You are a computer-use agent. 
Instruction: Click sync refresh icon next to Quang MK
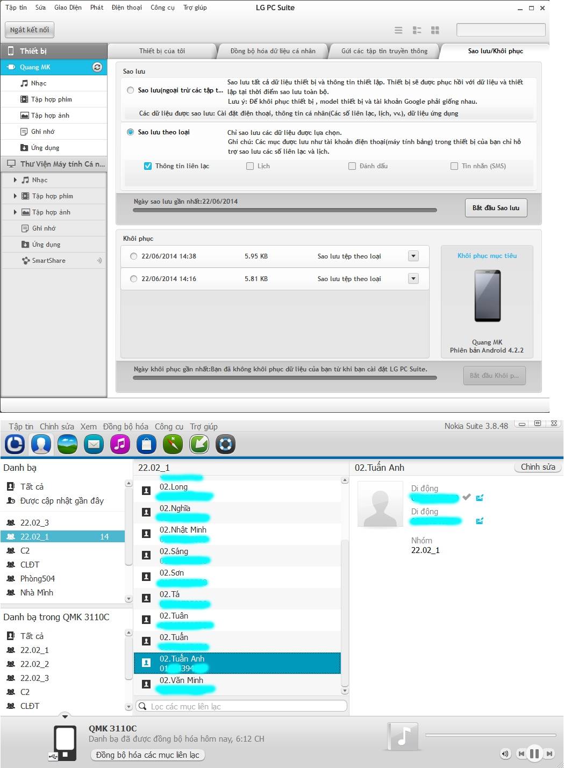tap(97, 67)
